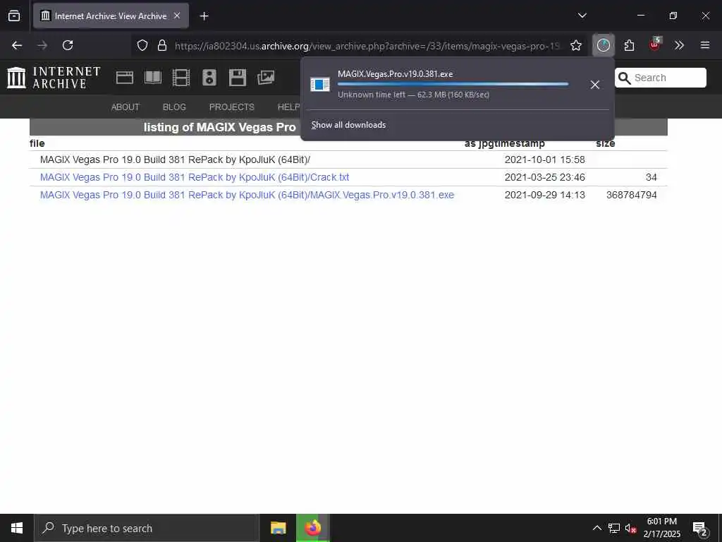The width and height of the screenshot is (722, 542).
Task: Go back to the previous page
Action: coord(17,45)
